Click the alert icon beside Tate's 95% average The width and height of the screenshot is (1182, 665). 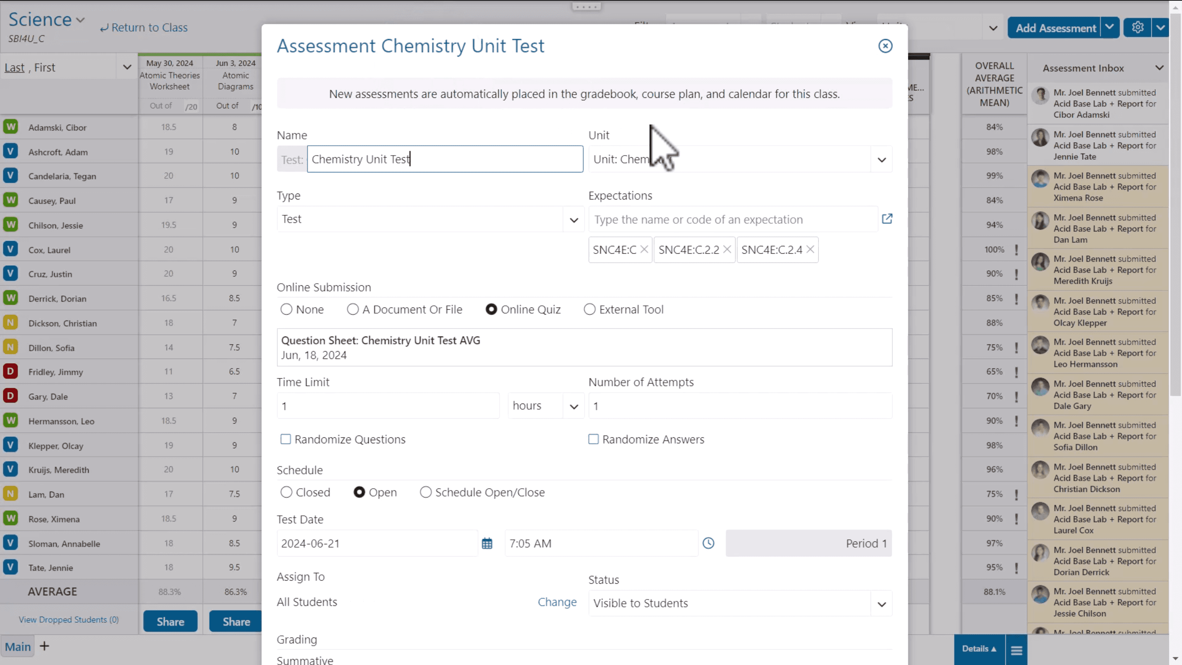[1016, 568]
